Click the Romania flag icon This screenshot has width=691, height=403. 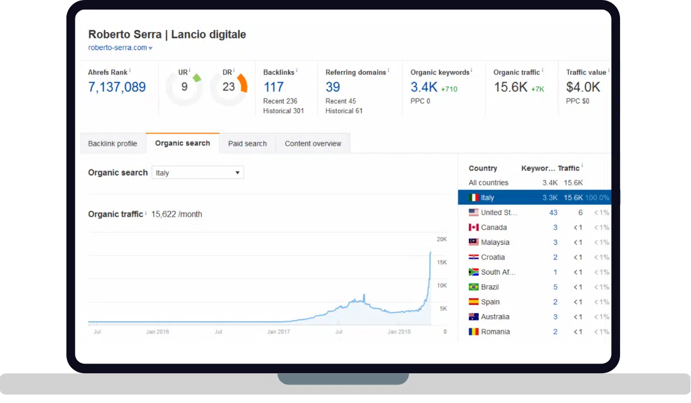point(474,332)
